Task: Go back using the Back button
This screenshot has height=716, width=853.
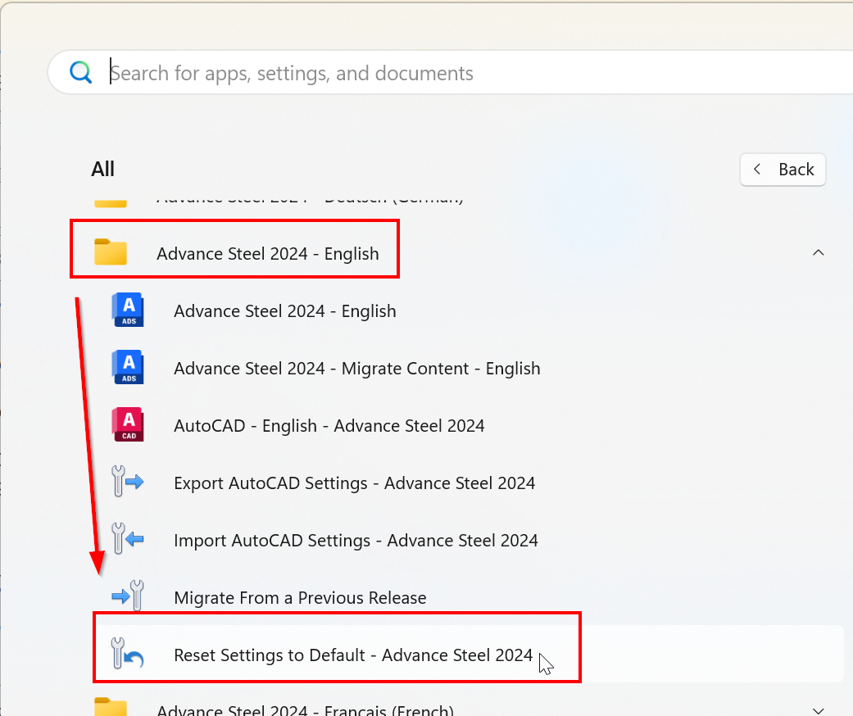Action: point(783,170)
